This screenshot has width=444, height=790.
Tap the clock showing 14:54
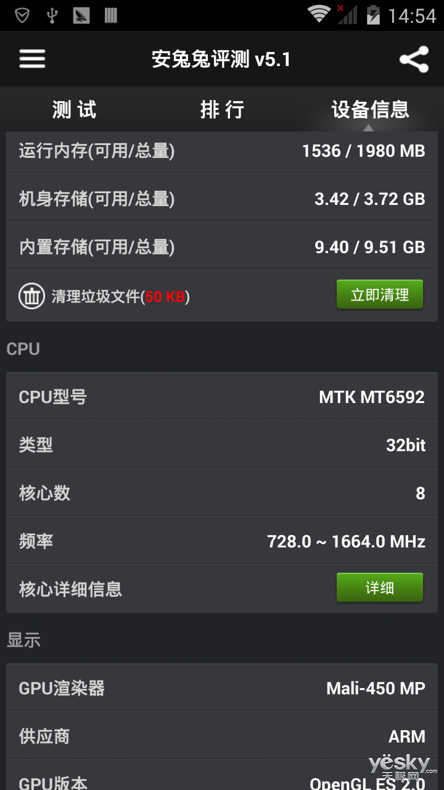(413, 15)
